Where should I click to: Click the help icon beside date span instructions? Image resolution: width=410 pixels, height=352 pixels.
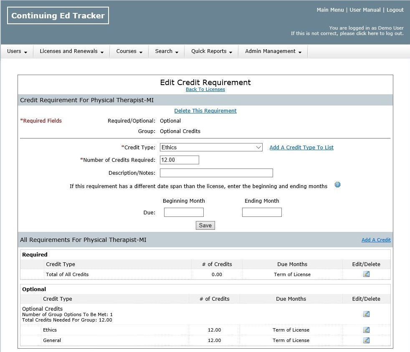(x=338, y=185)
